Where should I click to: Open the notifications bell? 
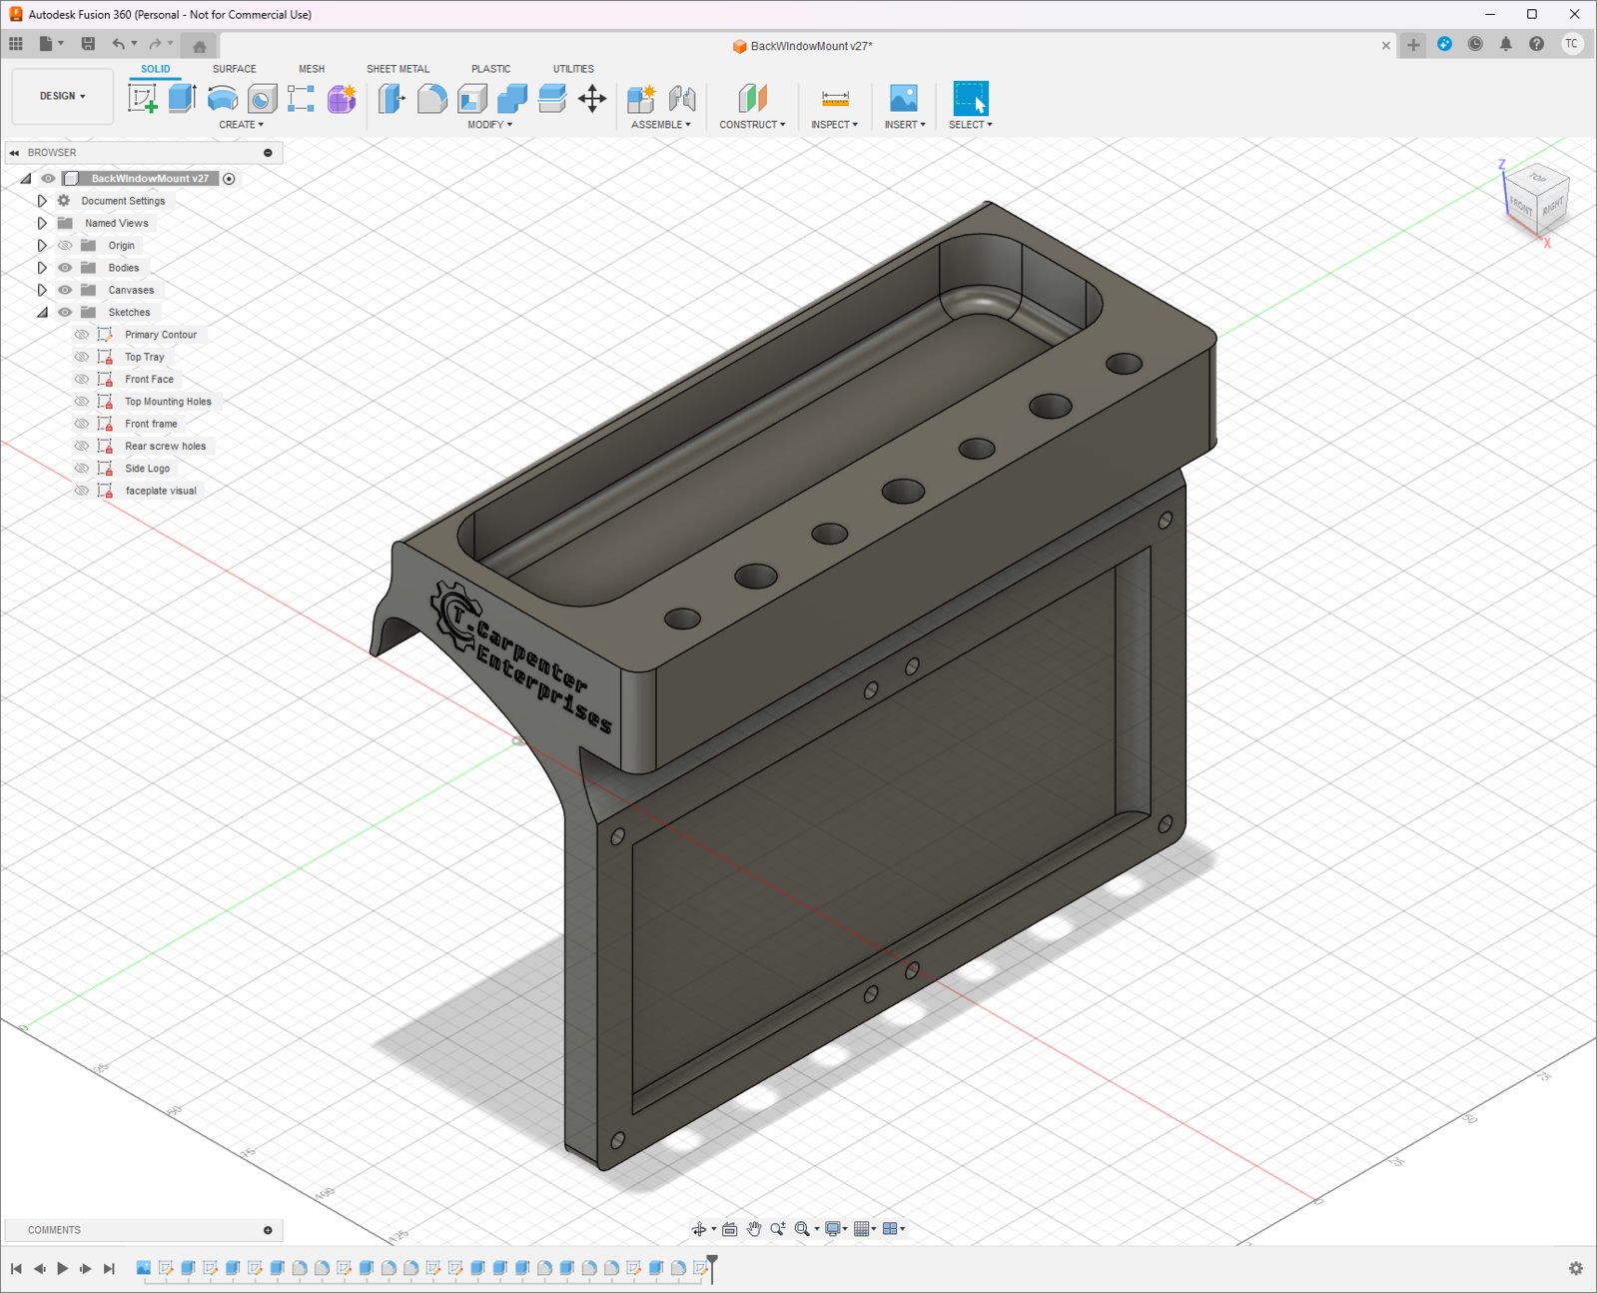(1506, 44)
